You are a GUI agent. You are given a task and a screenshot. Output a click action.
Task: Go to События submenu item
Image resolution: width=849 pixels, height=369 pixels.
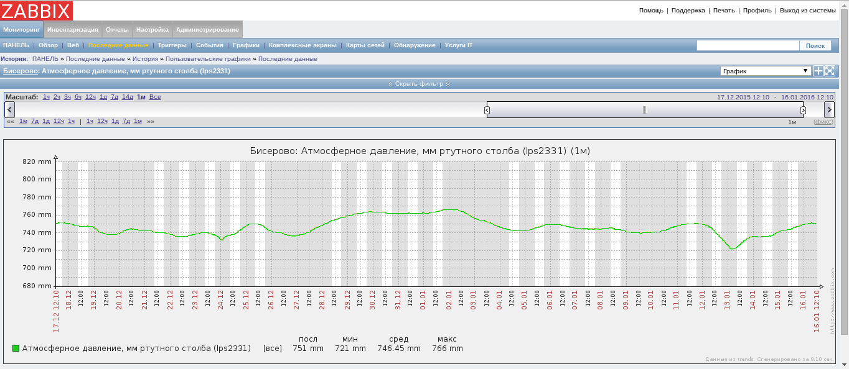[210, 45]
